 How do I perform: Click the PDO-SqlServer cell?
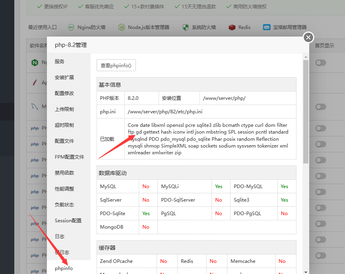(x=184, y=200)
